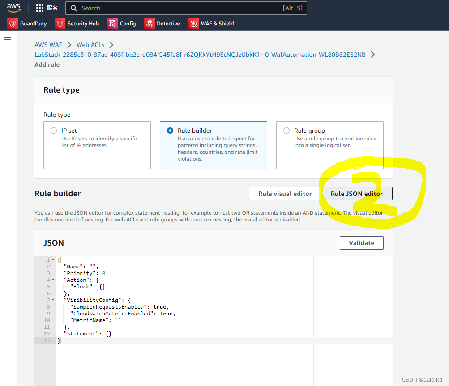The height and width of the screenshot is (386, 449).
Task: Focus the top Search input field
Action: (x=186, y=8)
